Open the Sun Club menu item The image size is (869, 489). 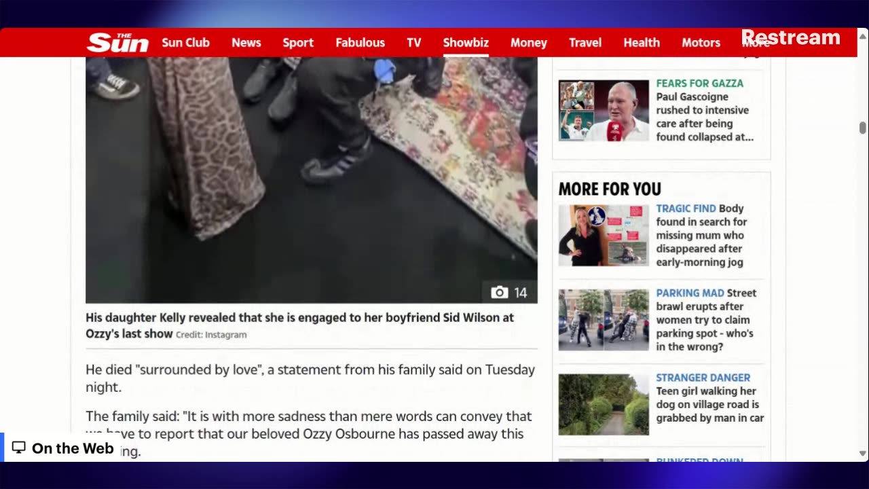[x=185, y=42]
